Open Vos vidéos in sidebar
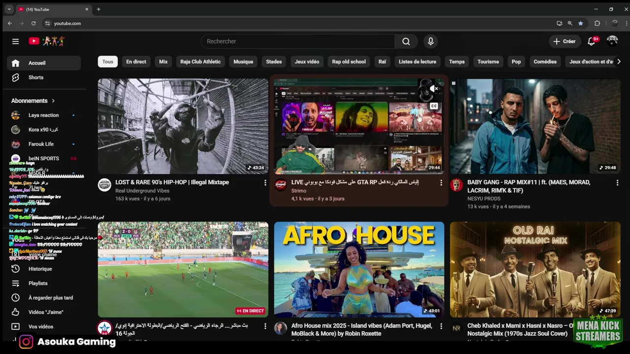 pyautogui.click(x=44, y=326)
